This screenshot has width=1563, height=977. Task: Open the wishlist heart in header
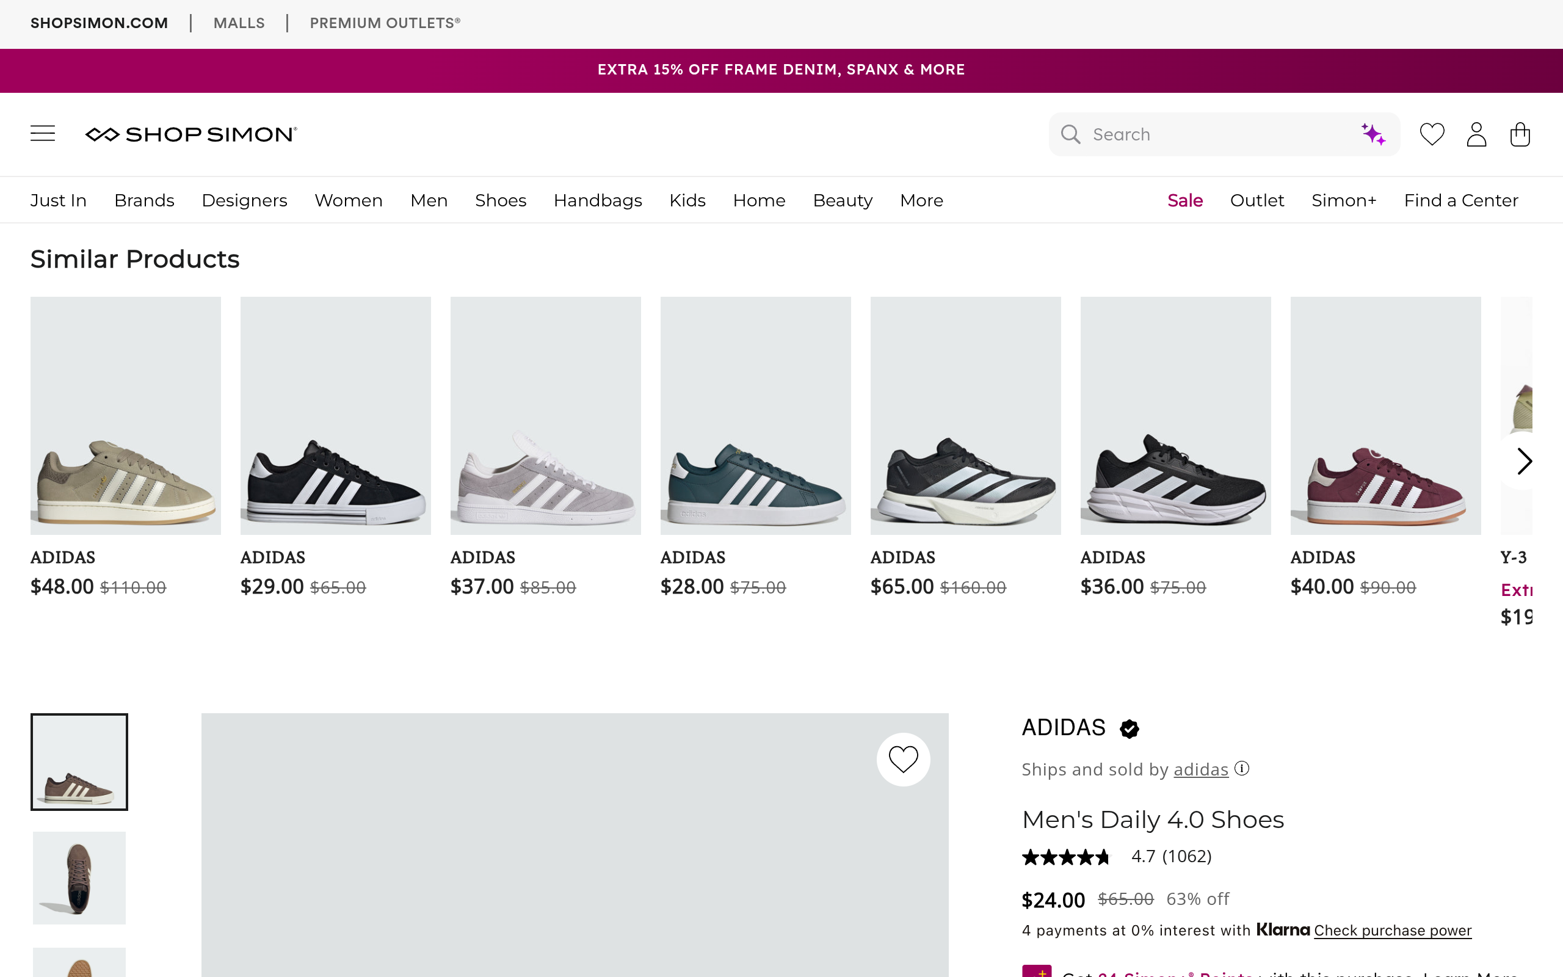(x=1432, y=134)
